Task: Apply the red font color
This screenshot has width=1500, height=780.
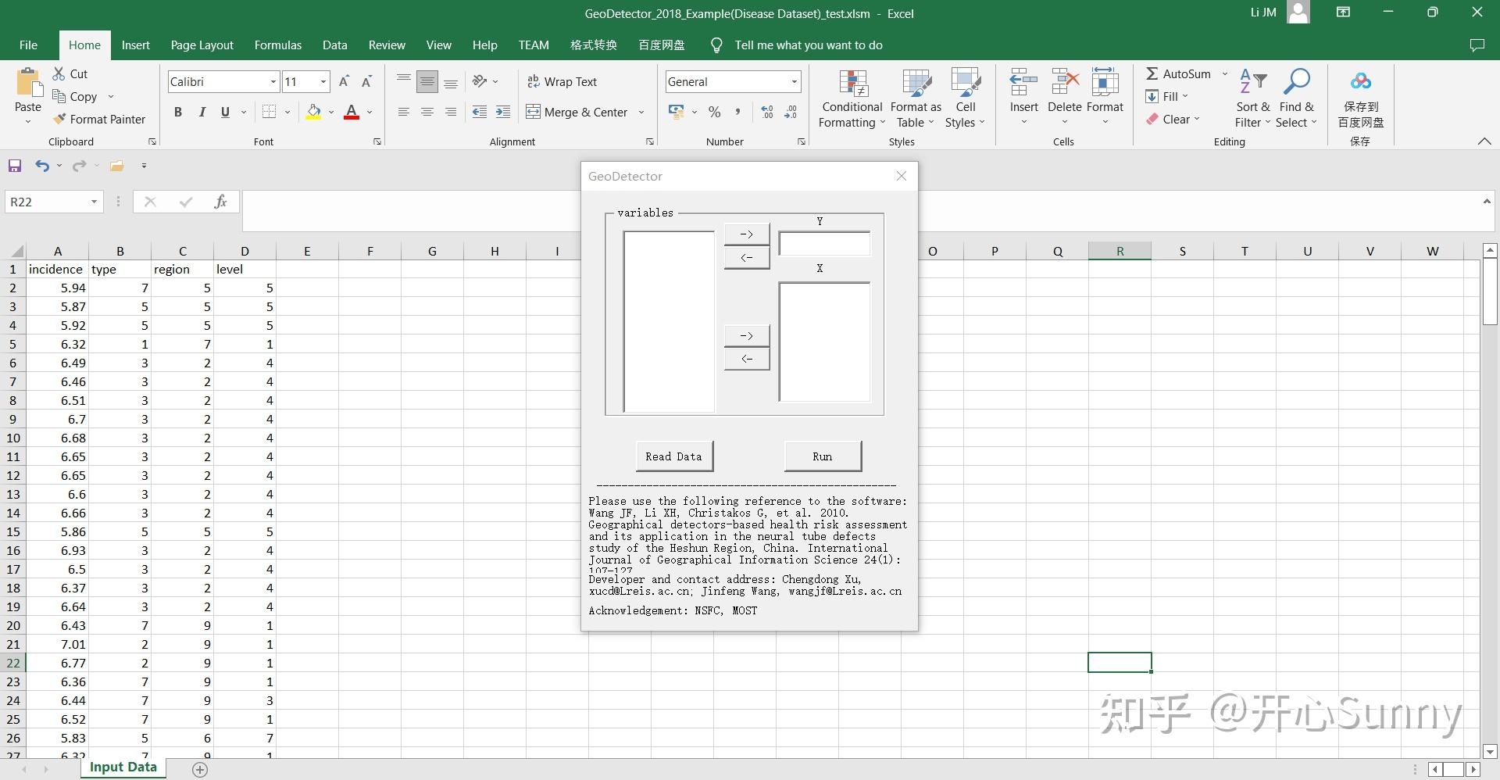Action: coord(352,112)
